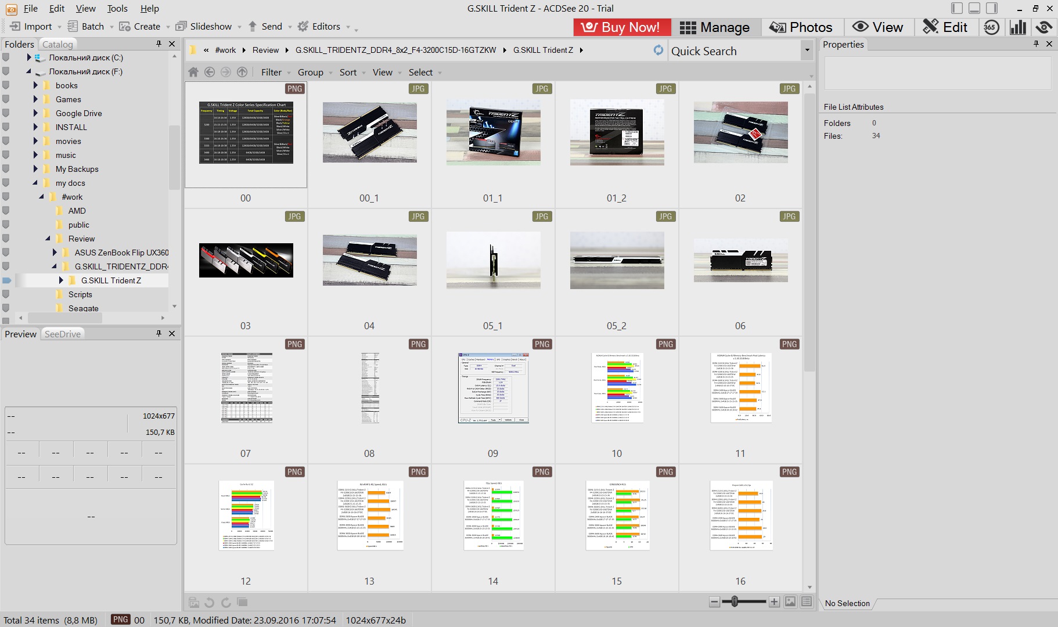1058x627 pixels.
Task: Toggle Easy-Select box for AMD folder
Action: coord(6,211)
